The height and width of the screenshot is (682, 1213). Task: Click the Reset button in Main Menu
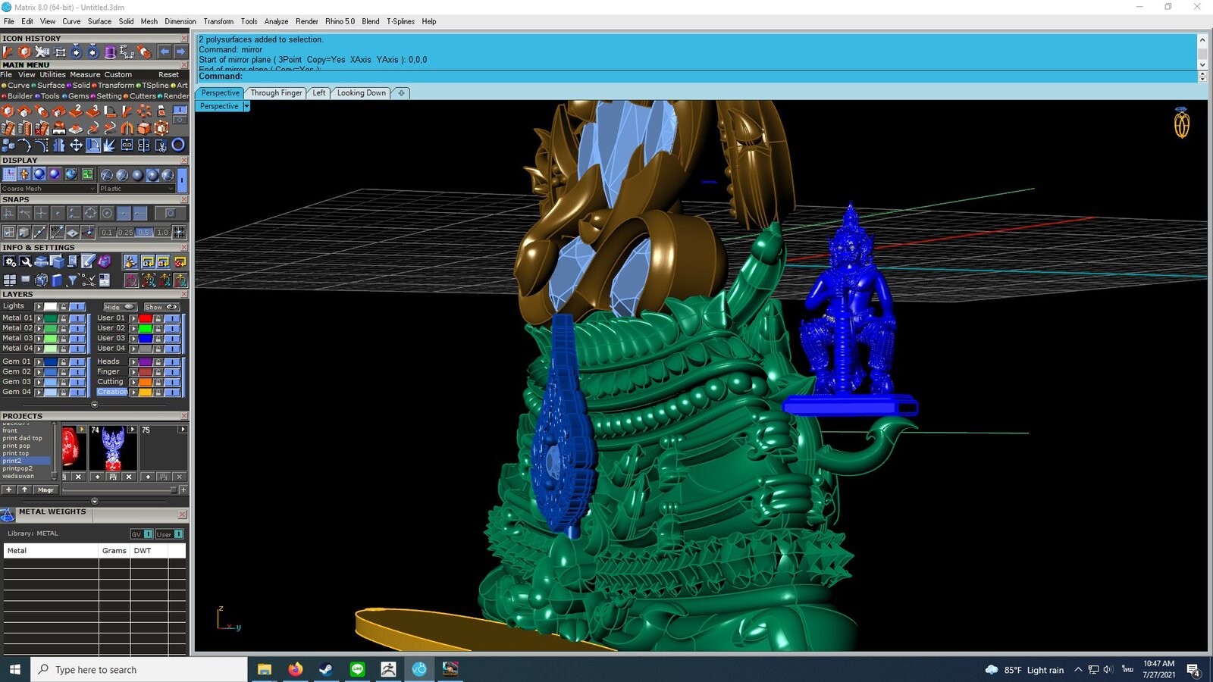168,74
